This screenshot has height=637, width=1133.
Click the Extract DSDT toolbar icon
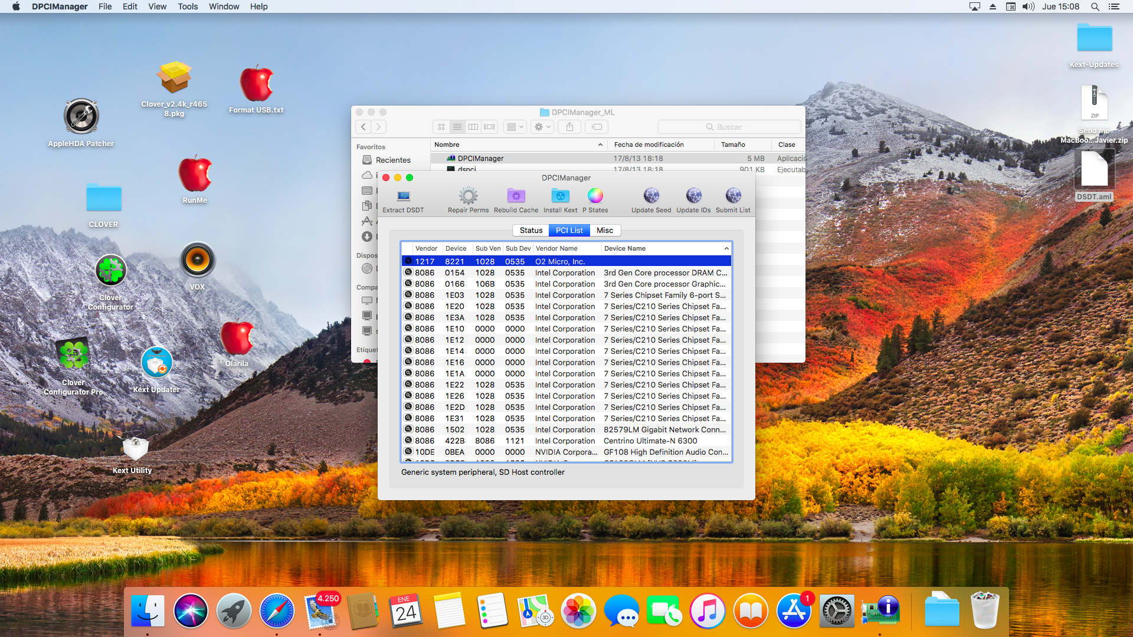(x=403, y=196)
